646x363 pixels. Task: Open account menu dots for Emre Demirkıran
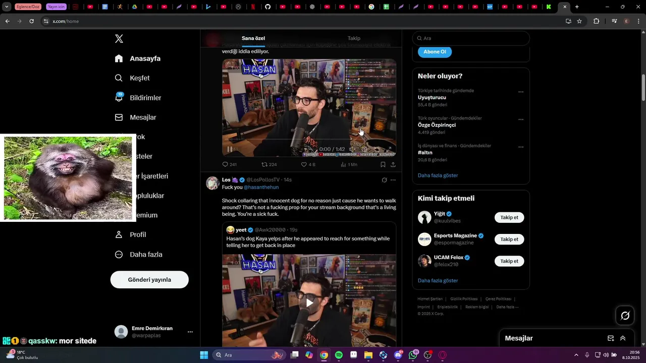190,332
